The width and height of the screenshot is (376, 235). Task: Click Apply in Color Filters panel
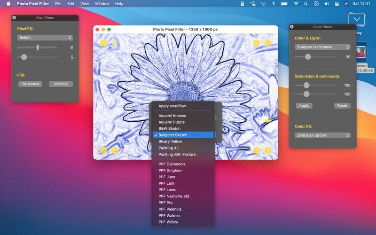pyautogui.click(x=304, y=106)
